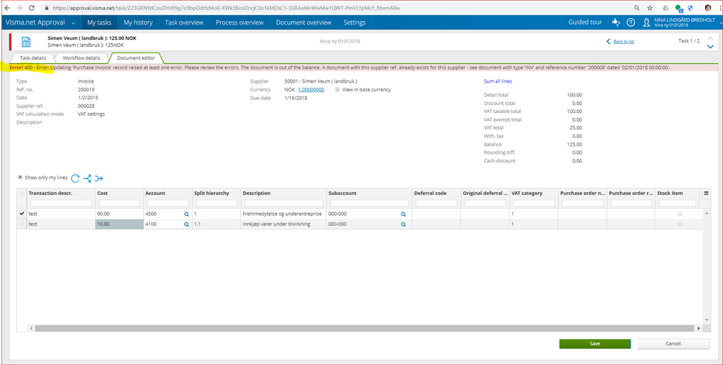Toggle Stock item checkbox in account 4500 row
This screenshot has height=365, width=723.
(x=680, y=214)
